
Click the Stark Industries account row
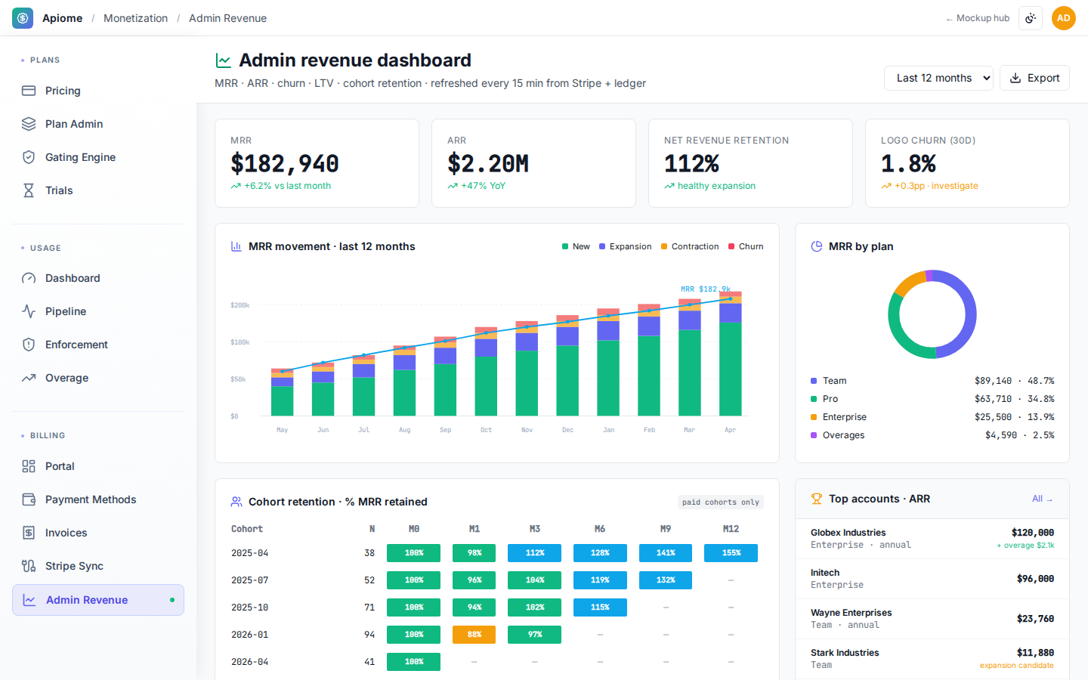932,659
